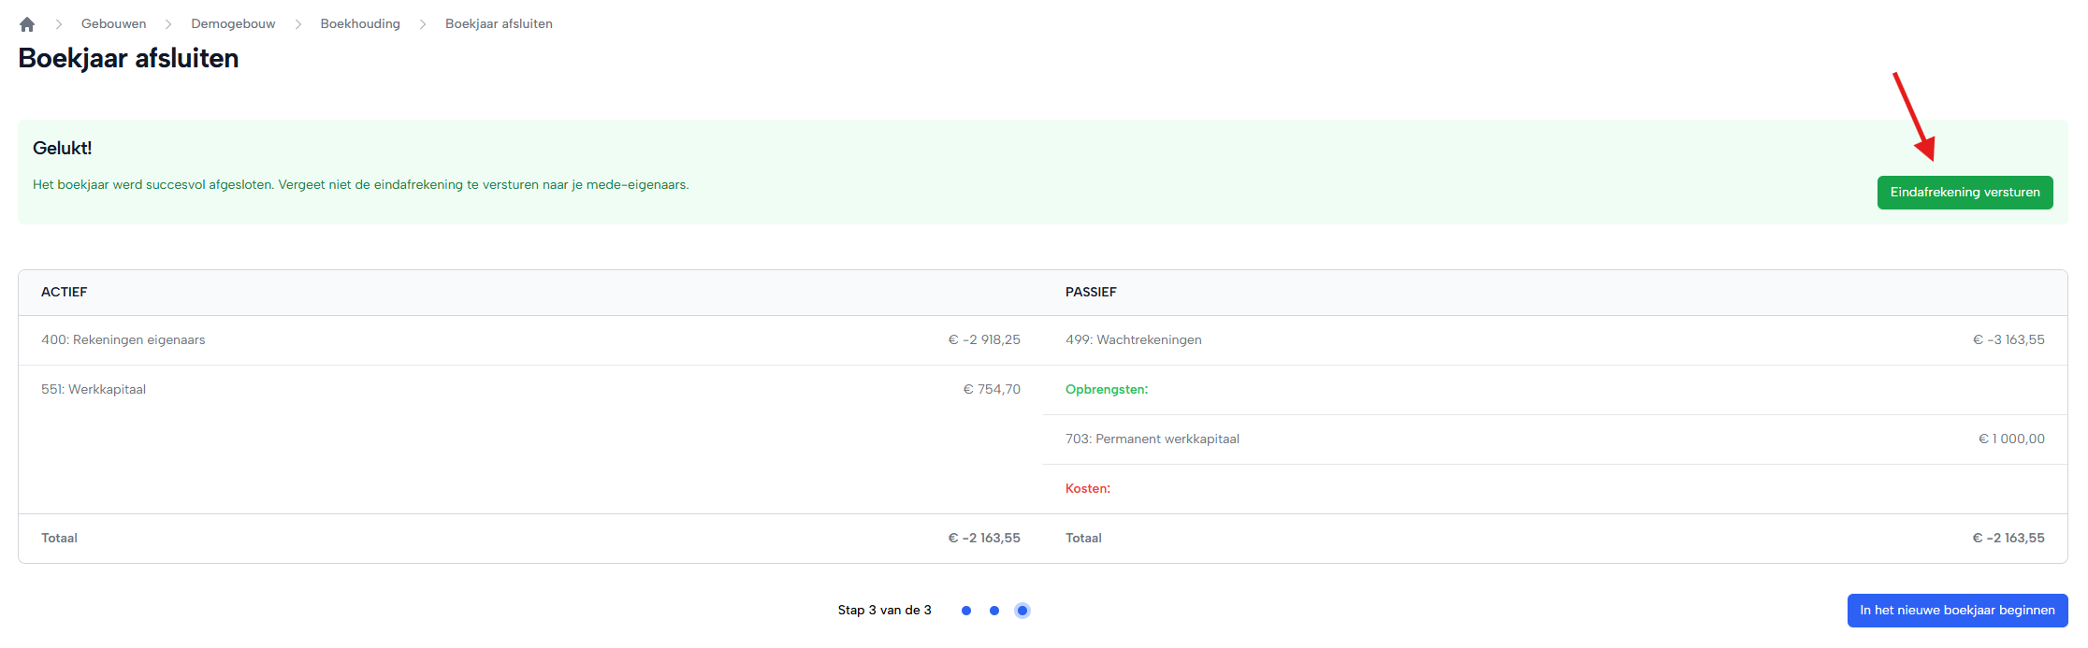Select row 499: Wachtrekeningen
Viewport: 2088px width, 648px height.
coord(1555,340)
